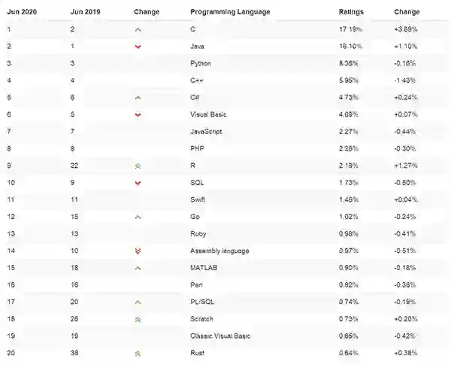Click the +1.27% change value for R
Image resolution: width=451 pixels, height=365 pixels.
coord(407,166)
